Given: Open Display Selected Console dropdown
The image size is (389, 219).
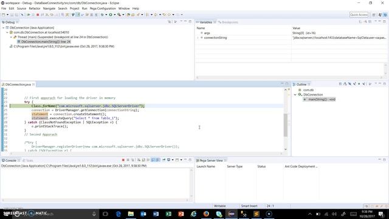Looking at the screenshot, I should pyautogui.click(x=173, y=160).
